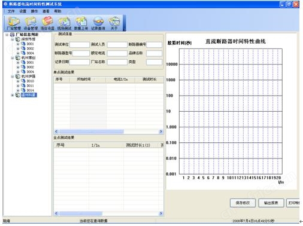The image size is (303, 226).
Task: Open the 帮助 menu
Action: 57,11
